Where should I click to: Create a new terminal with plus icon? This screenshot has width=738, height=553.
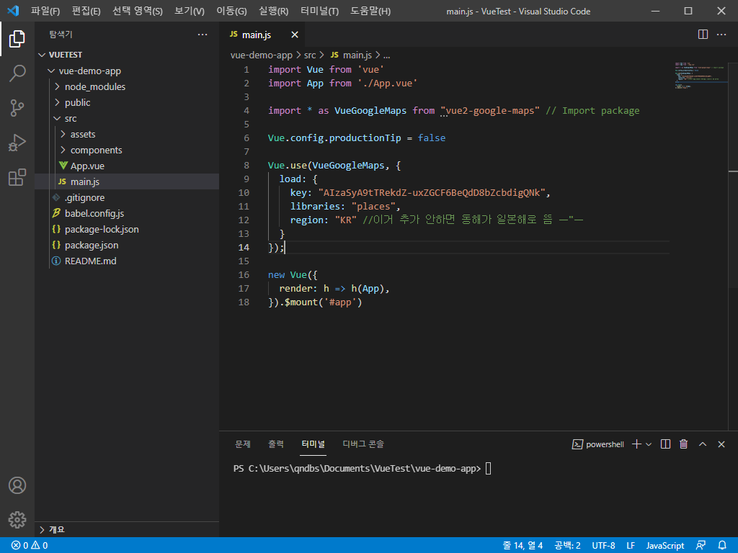click(x=636, y=444)
